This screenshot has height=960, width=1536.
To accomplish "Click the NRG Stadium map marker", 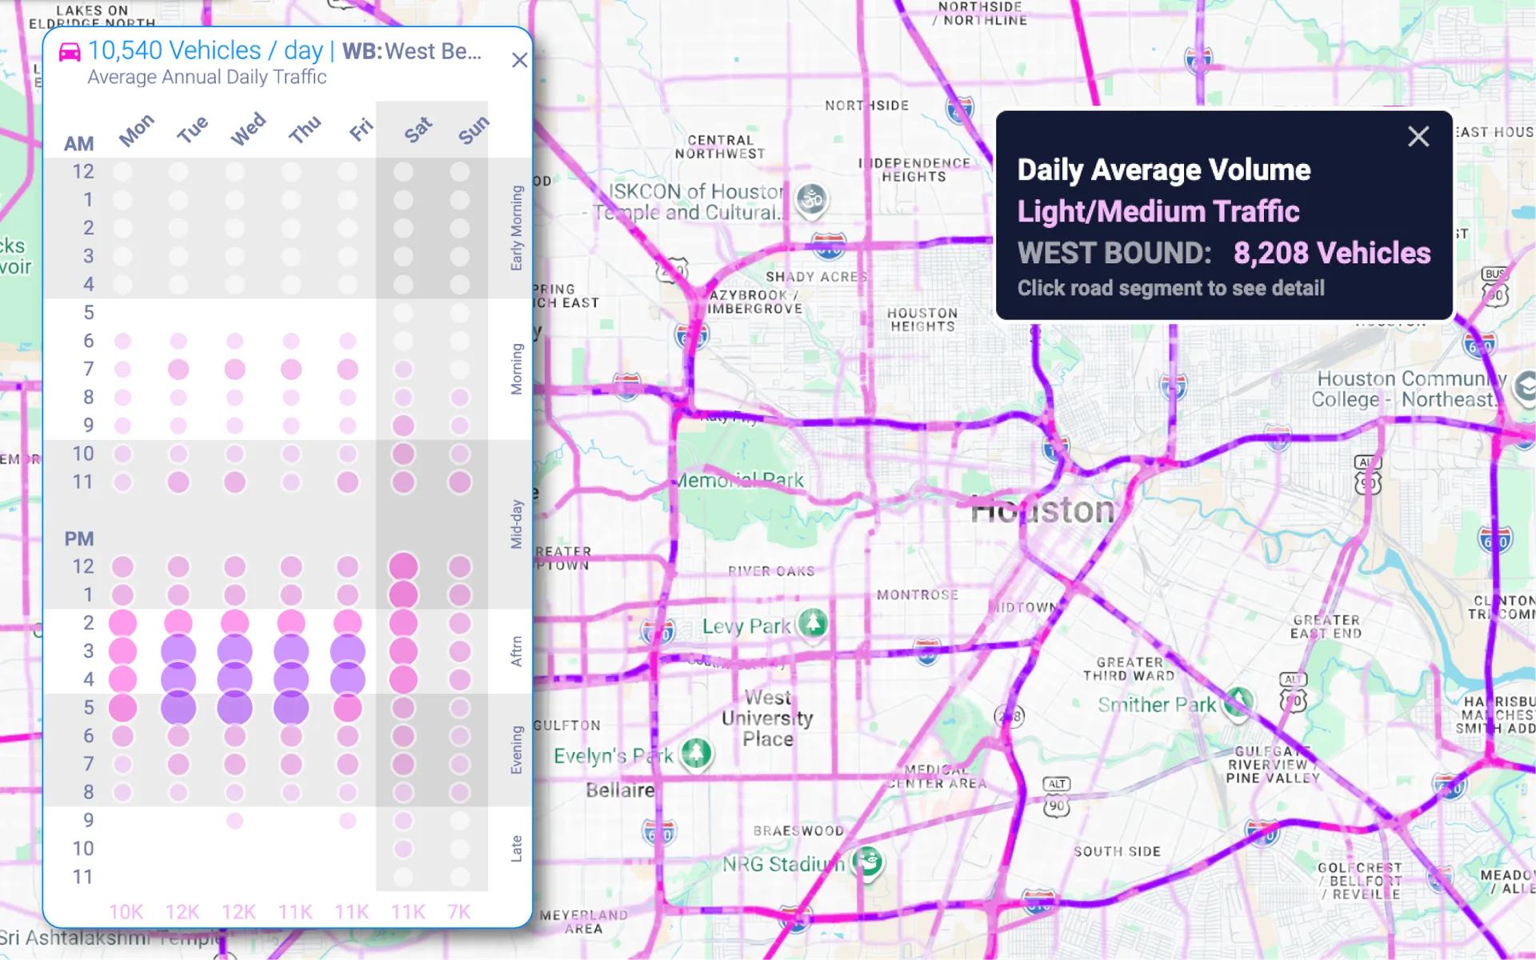I will [x=867, y=862].
